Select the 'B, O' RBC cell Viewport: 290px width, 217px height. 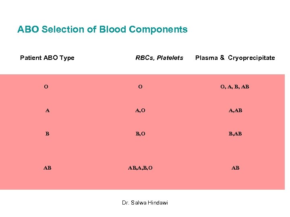(140, 133)
